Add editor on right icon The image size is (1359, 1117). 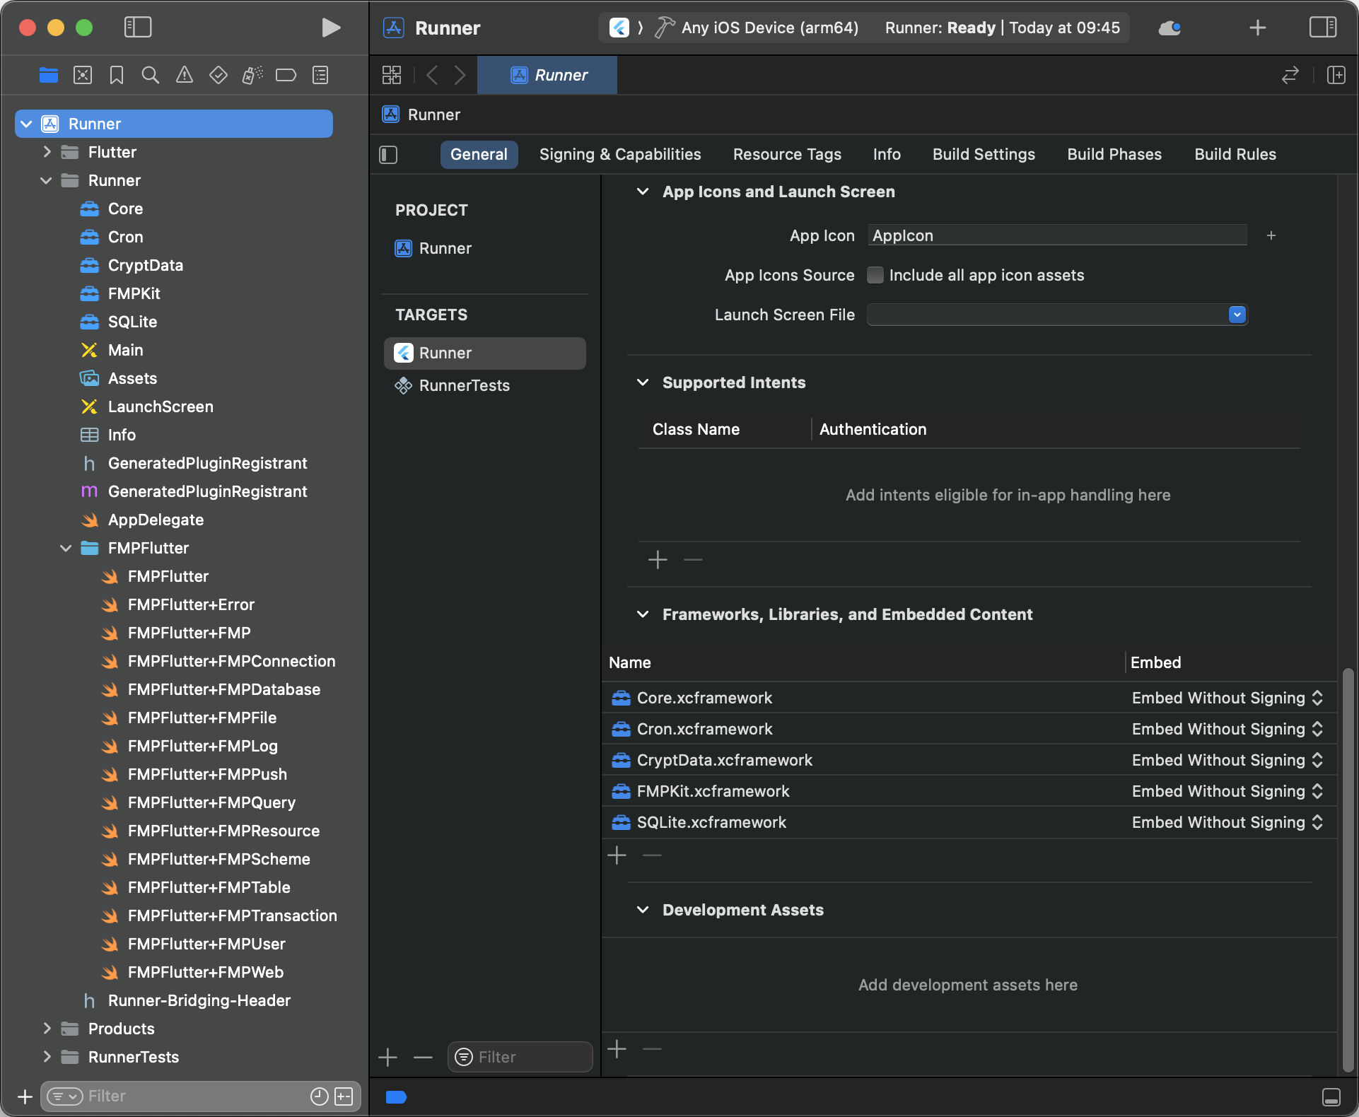click(x=1336, y=75)
